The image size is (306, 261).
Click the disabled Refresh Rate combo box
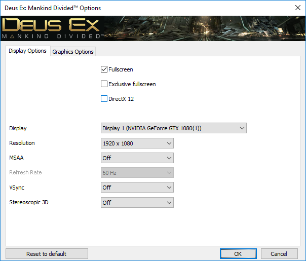coord(137,173)
